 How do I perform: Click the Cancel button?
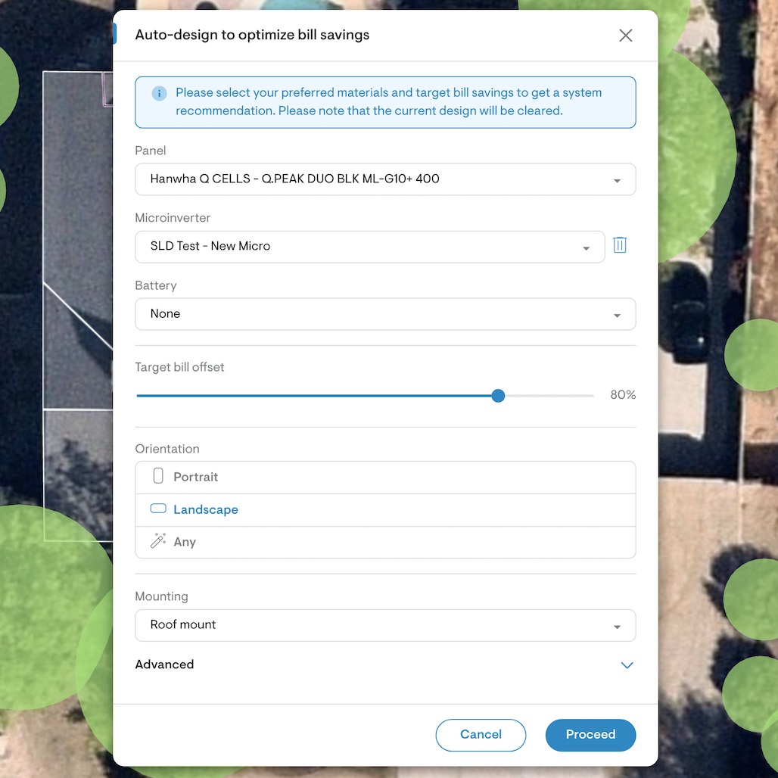pyautogui.click(x=481, y=735)
